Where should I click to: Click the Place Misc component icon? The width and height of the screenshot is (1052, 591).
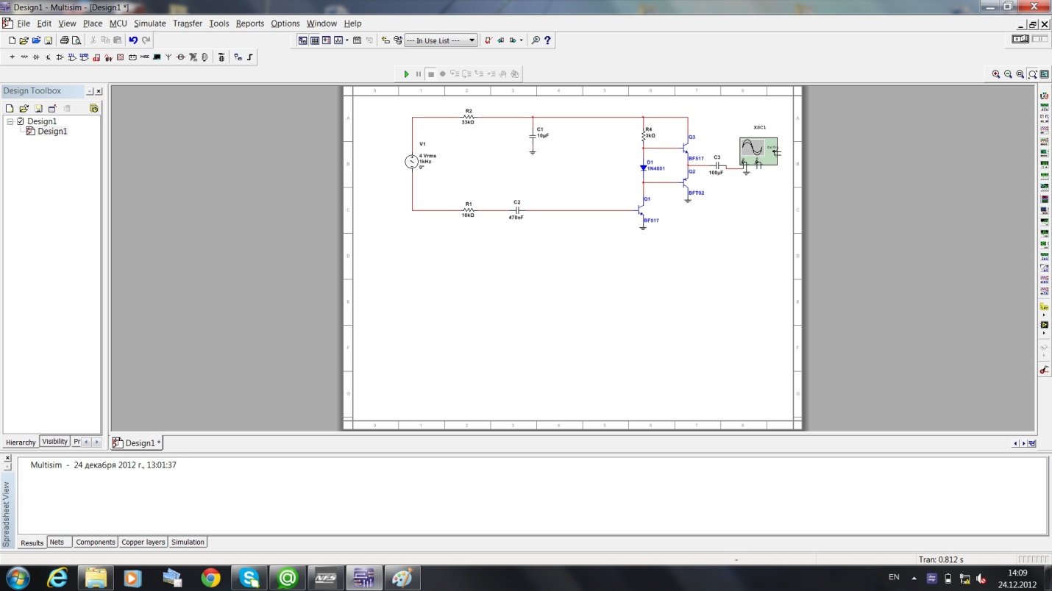[144, 57]
